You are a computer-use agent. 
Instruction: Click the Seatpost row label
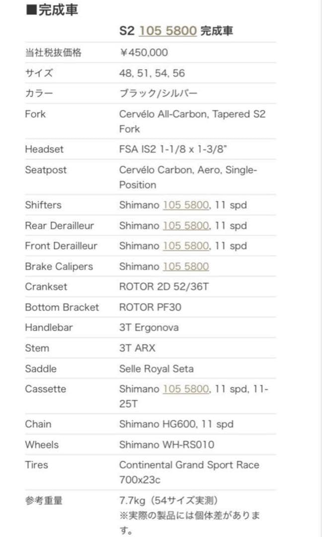45,170
